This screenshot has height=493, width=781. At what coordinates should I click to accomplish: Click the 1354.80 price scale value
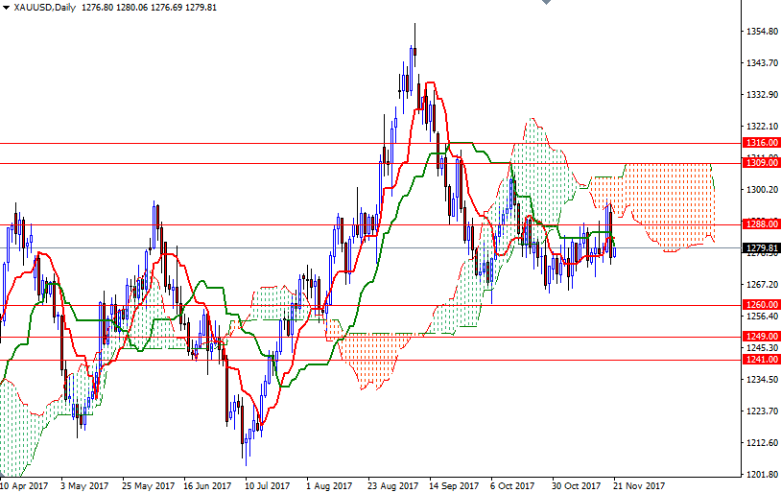pyautogui.click(x=762, y=32)
